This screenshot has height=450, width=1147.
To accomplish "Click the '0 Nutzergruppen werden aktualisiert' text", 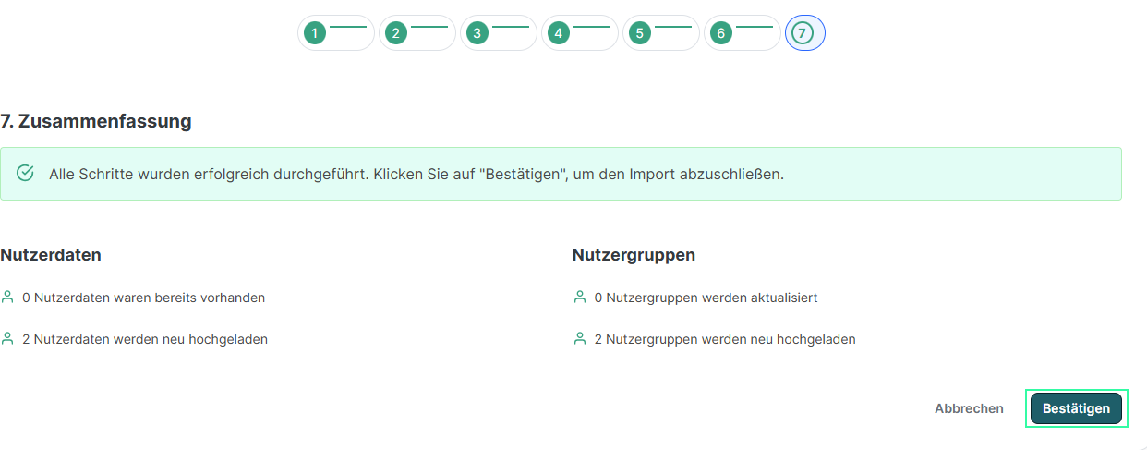I will (x=706, y=298).
